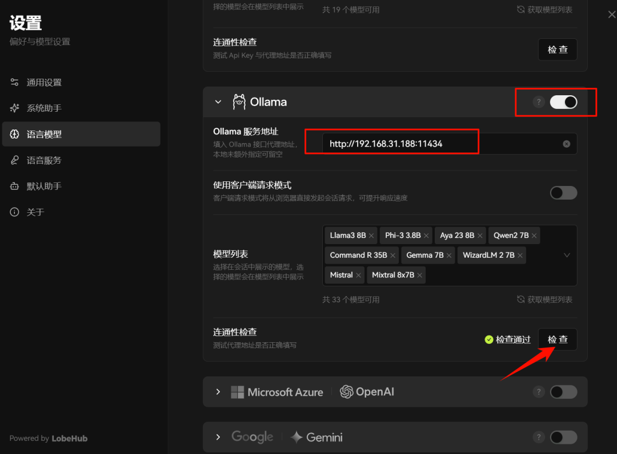Image resolution: width=617 pixels, height=454 pixels.
Task: Click the Gemini star logo
Action: [297, 437]
